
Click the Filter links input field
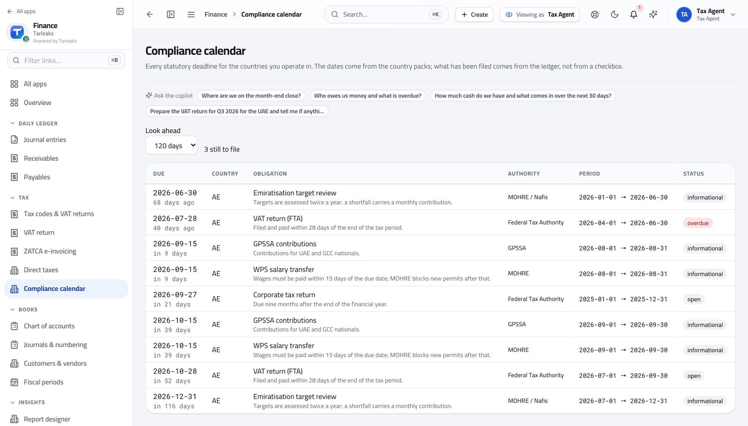point(66,60)
